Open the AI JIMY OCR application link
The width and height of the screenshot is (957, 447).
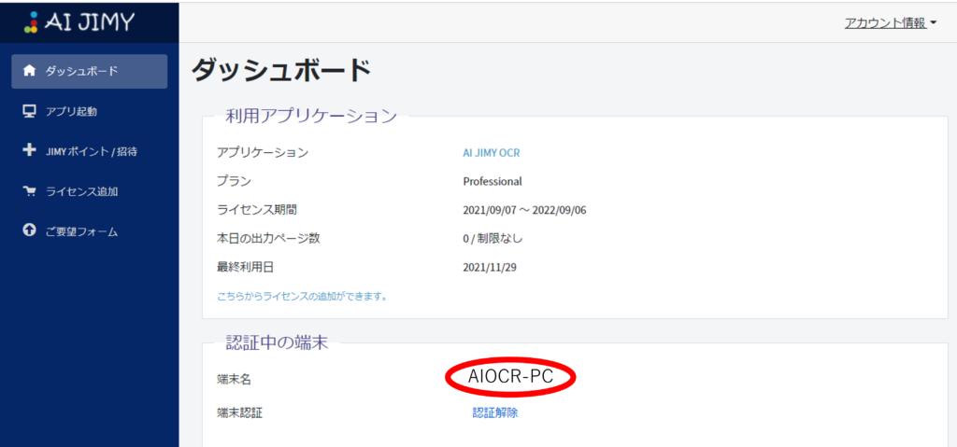click(492, 153)
